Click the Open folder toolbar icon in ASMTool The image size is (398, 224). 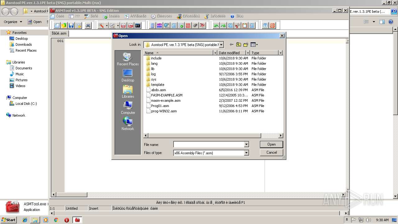[64, 26]
